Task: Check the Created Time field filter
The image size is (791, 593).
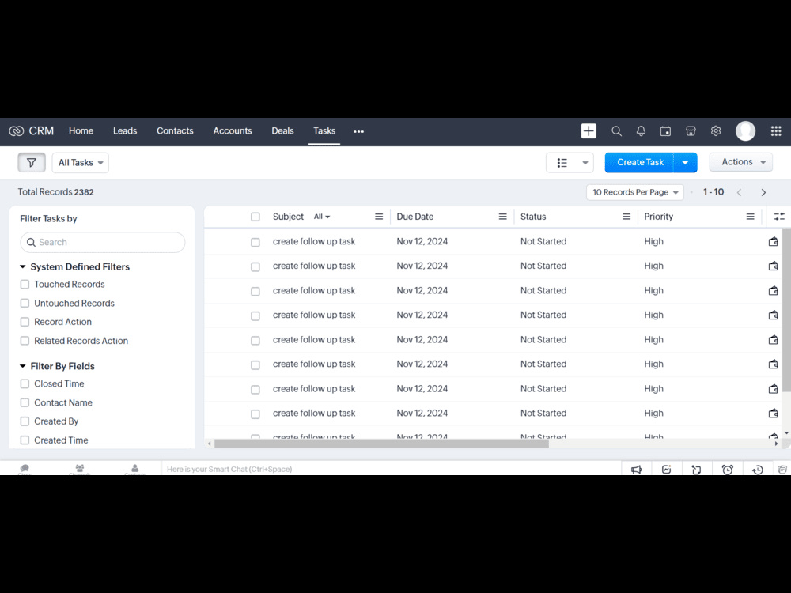Action: click(25, 440)
